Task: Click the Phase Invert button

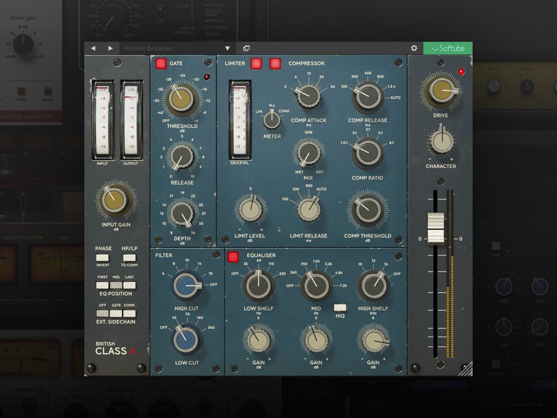Action: 102,257
